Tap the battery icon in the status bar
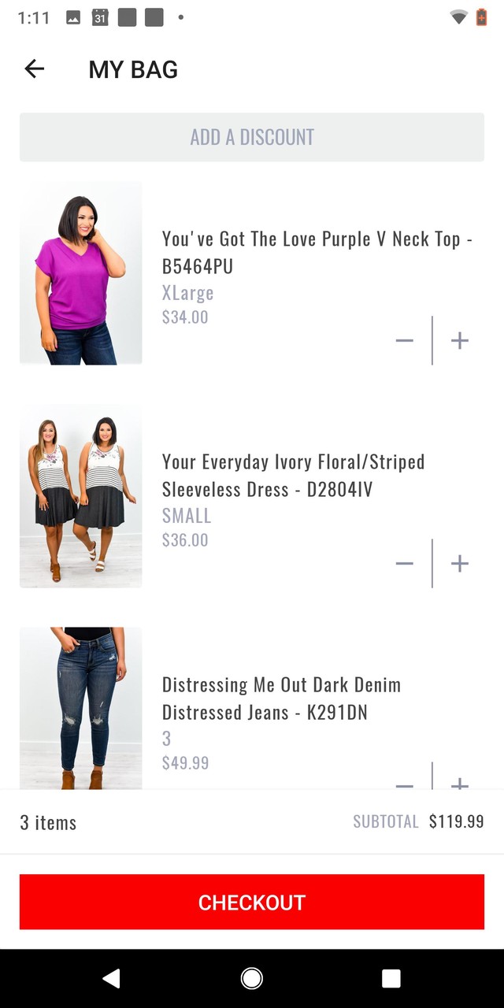 tap(481, 17)
